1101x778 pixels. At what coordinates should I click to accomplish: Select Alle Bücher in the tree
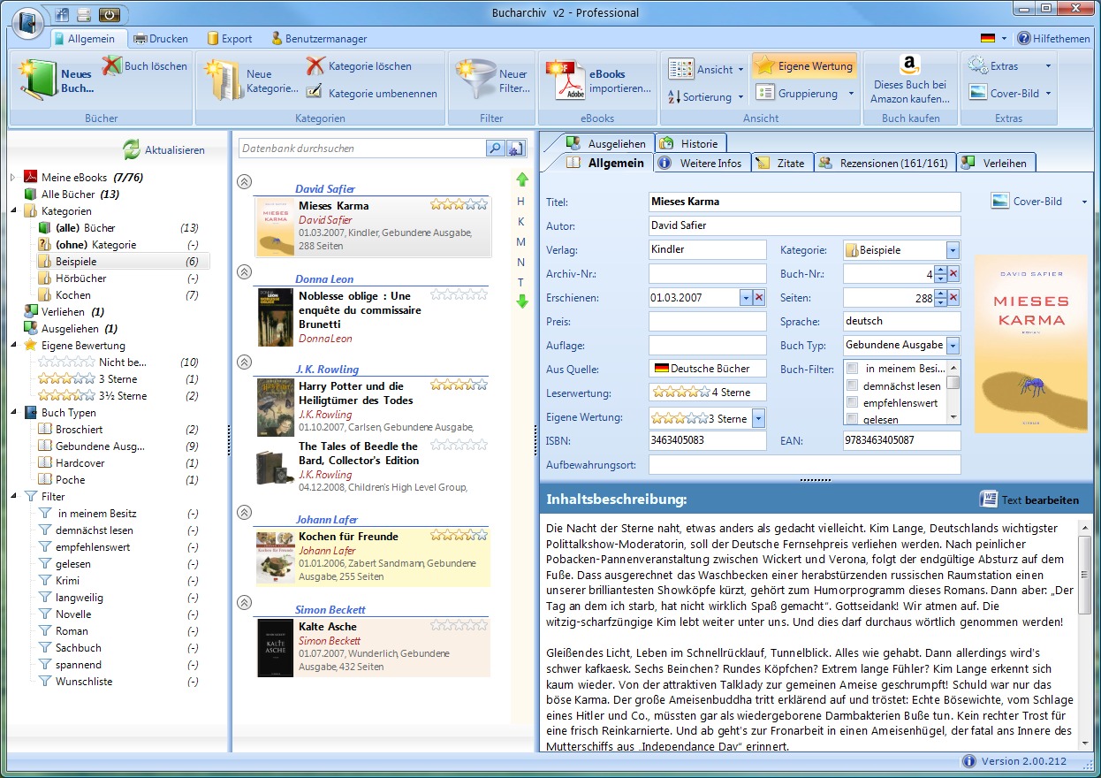[72, 194]
